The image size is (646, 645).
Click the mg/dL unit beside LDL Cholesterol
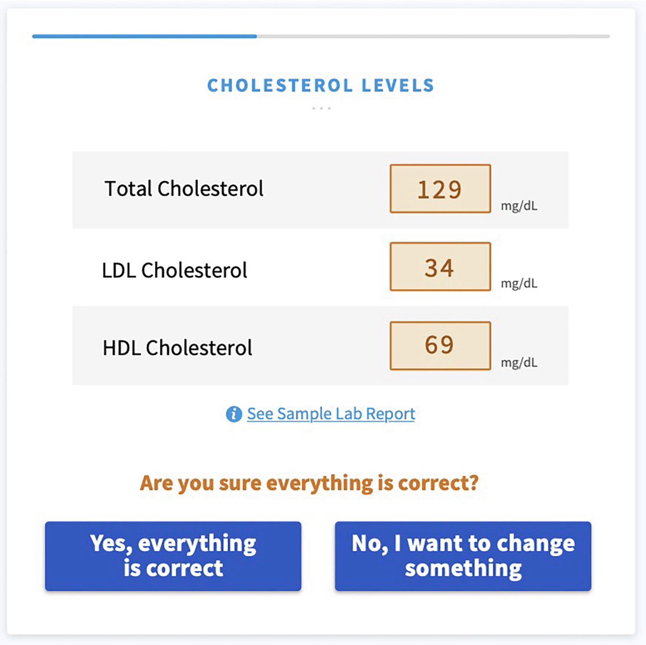coord(519,284)
